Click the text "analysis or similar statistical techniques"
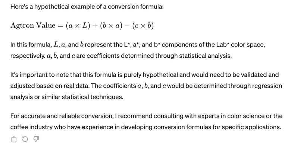 click(x=67, y=97)
